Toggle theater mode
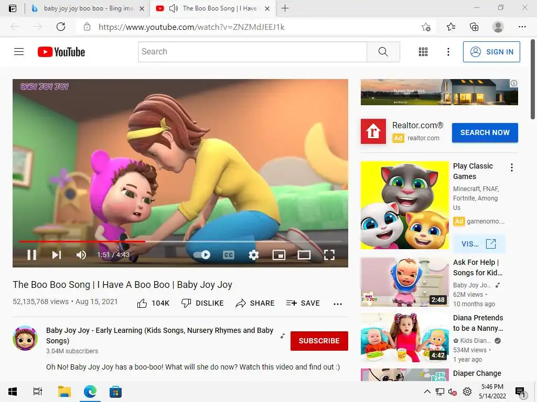Screen dimensions: 537x402 pyautogui.click(x=304, y=255)
